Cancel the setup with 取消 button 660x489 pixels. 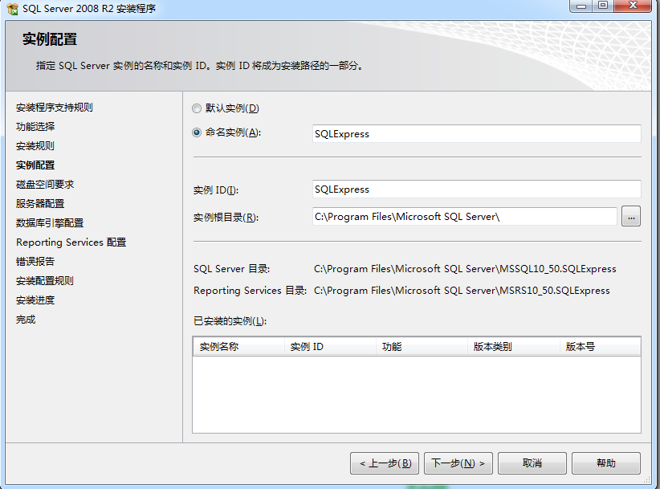[x=532, y=463]
